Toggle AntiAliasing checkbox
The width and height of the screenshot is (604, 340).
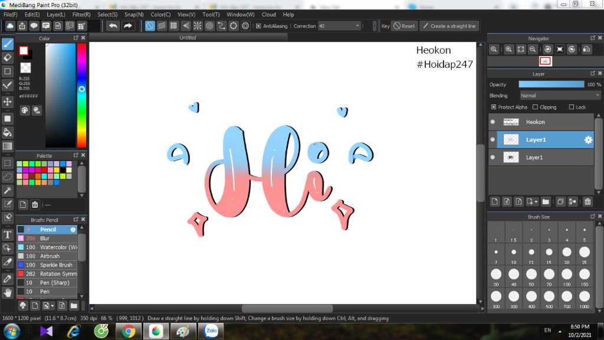[x=258, y=26]
